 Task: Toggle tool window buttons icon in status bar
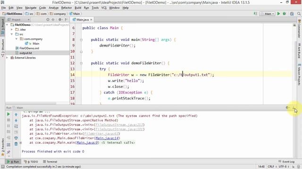pyautogui.click(x=2, y=167)
